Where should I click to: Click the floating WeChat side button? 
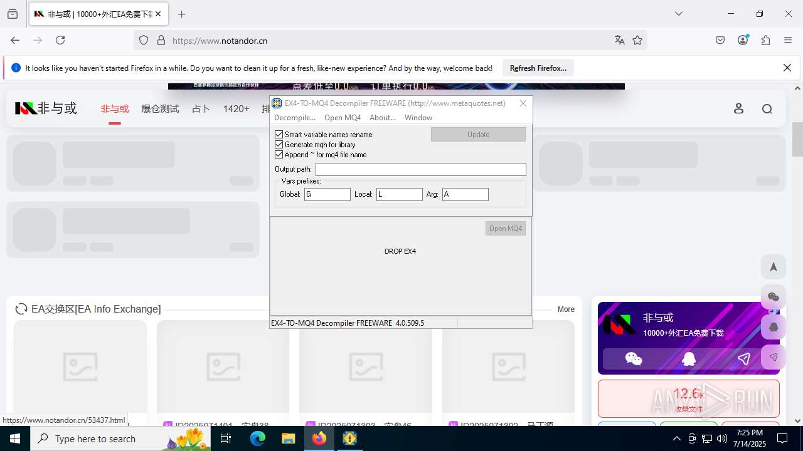click(774, 297)
